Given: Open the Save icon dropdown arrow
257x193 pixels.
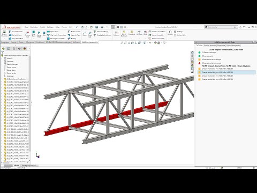Looking at the screenshot, I should point(99,27).
